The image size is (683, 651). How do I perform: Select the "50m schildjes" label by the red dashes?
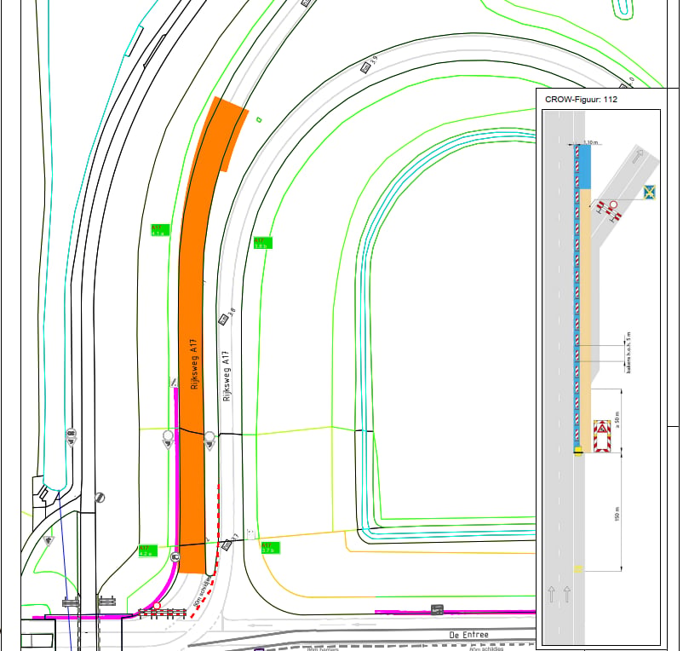pyautogui.click(x=204, y=592)
